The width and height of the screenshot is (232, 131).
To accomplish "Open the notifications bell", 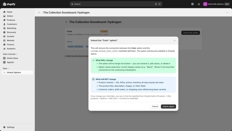I will (x=199, y=4).
